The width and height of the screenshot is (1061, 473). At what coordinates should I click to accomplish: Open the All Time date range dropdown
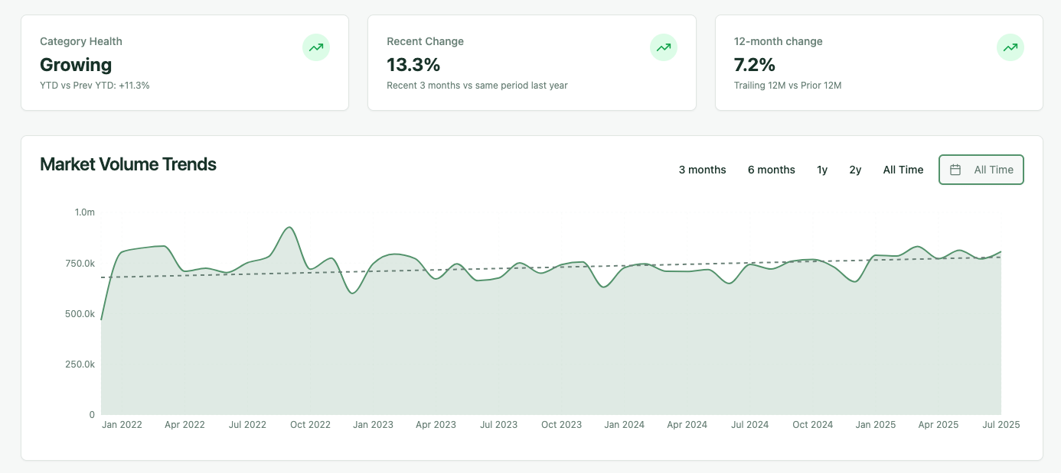(981, 170)
